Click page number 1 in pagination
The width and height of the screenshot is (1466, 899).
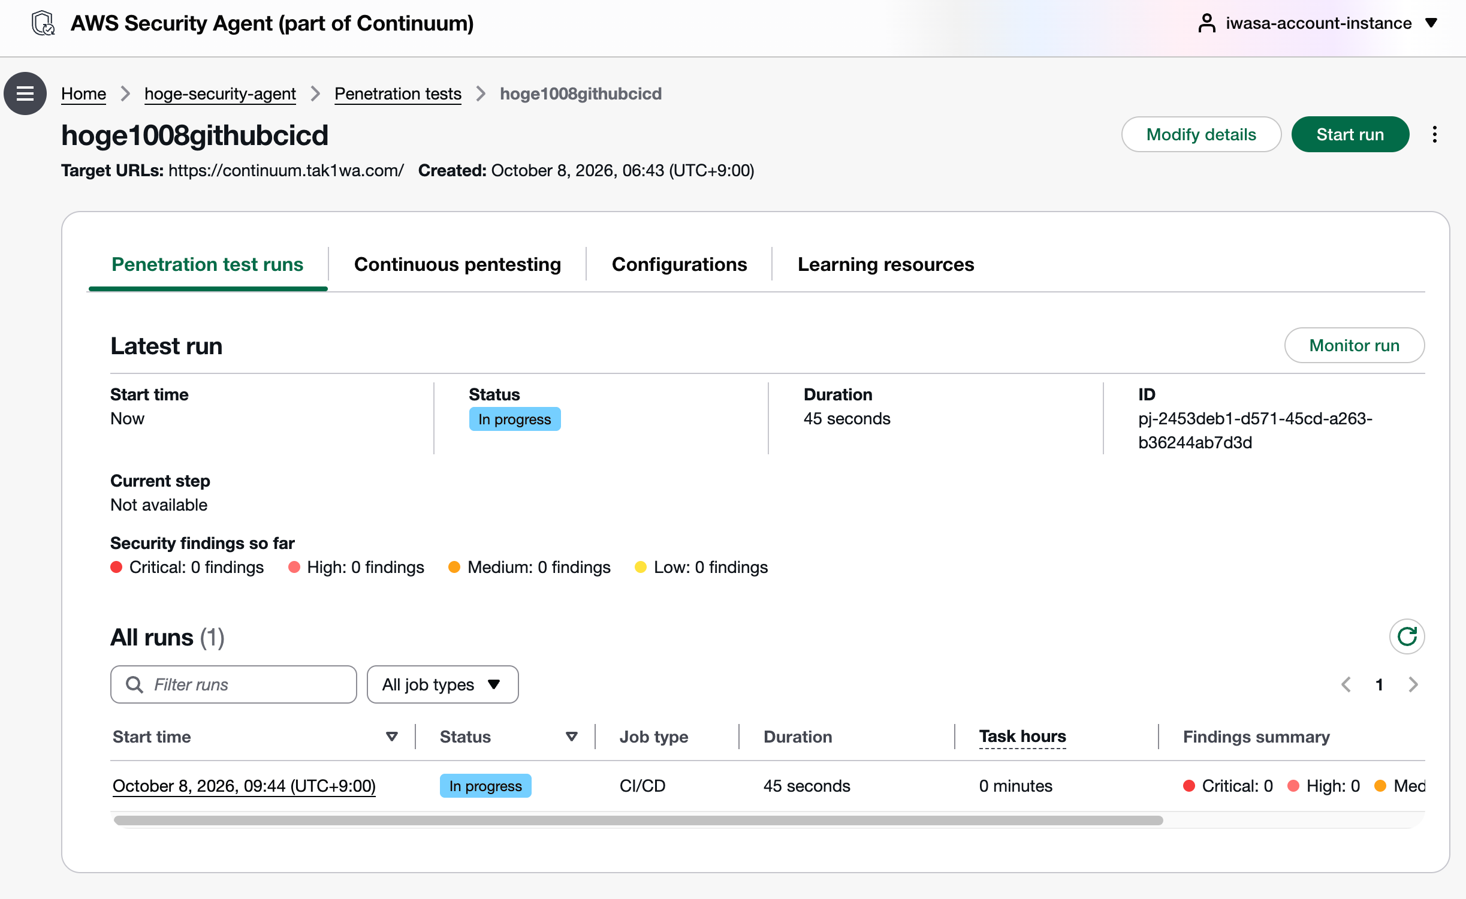tap(1379, 684)
